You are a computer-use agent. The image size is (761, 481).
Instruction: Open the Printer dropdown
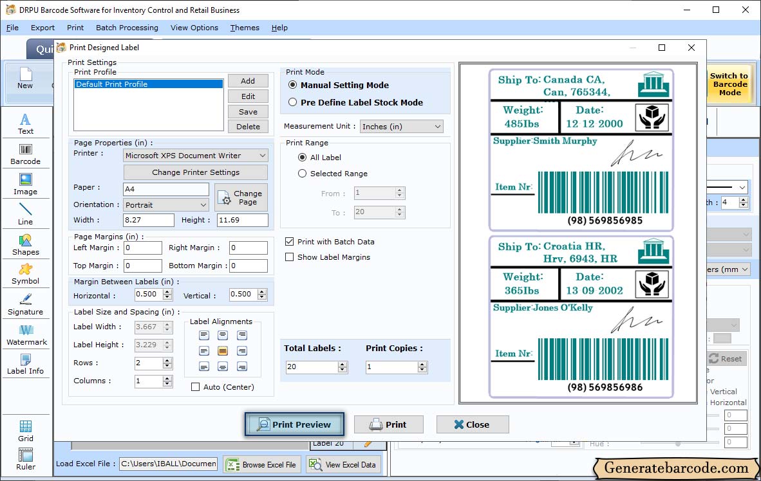[x=196, y=156]
